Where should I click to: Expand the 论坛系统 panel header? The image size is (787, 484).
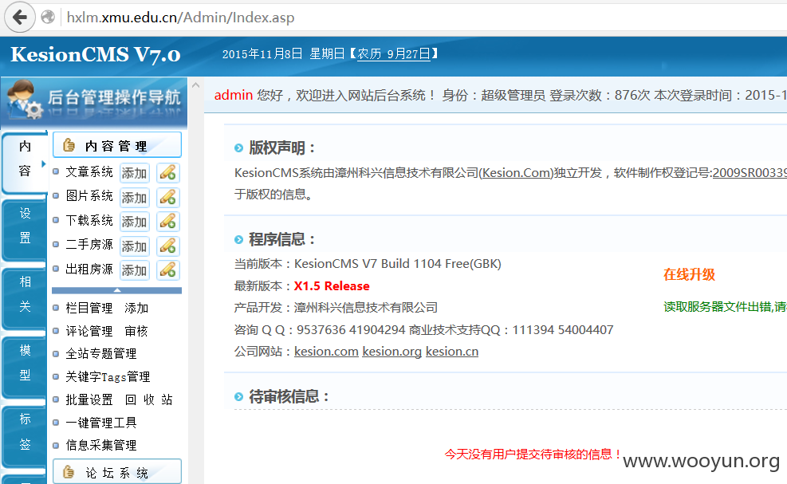pyautogui.click(x=117, y=472)
